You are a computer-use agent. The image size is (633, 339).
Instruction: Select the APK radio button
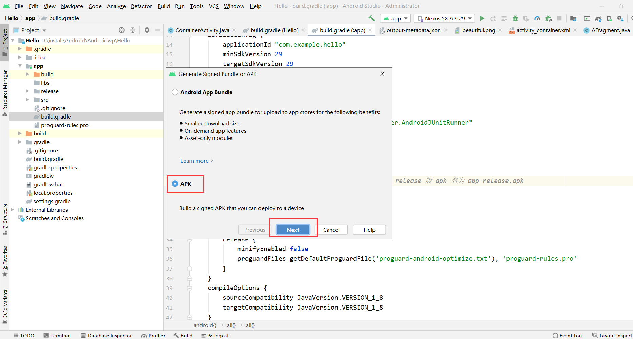click(x=175, y=184)
